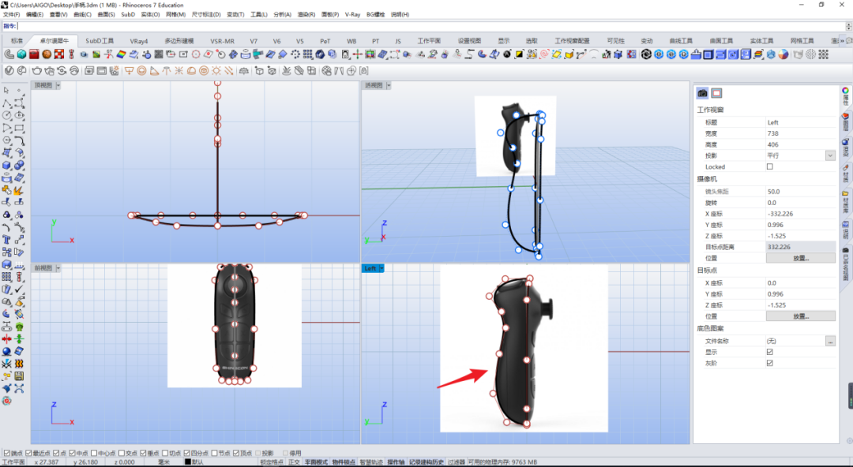Open the 说明 side tab
853x467 pixels.
[x=845, y=230]
